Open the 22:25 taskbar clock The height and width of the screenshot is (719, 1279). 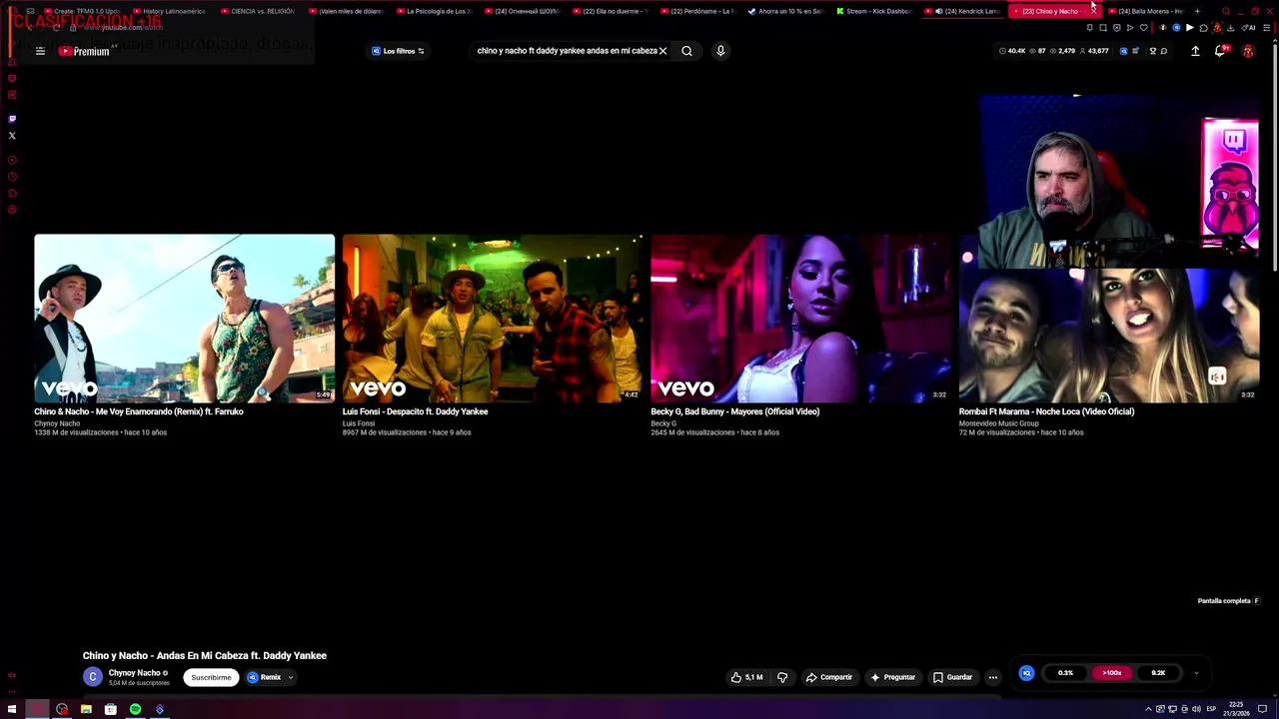pyautogui.click(x=1237, y=709)
